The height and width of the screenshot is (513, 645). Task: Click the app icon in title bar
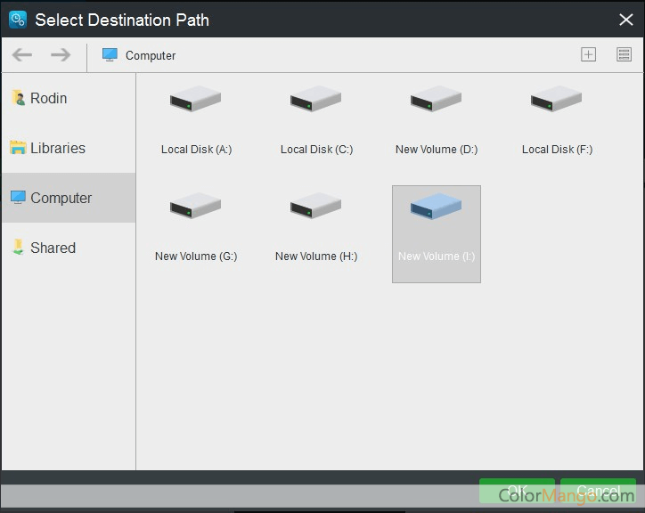pos(18,20)
